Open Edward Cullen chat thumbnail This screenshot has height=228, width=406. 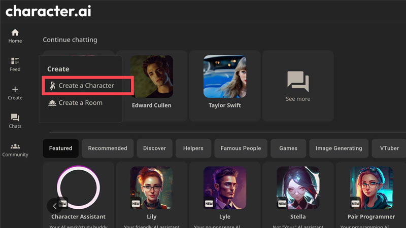pos(151,77)
